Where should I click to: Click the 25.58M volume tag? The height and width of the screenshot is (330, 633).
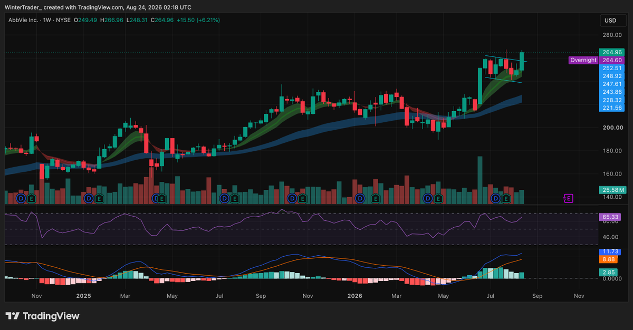pyautogui.click(x=612, y=190)
